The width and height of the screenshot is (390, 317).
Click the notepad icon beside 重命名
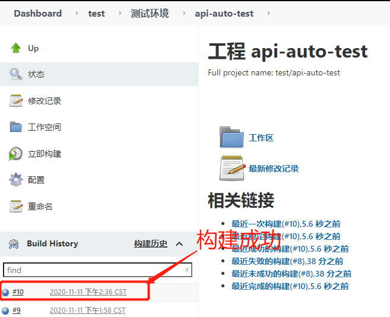pyautogui.click(x=16, y=206)
